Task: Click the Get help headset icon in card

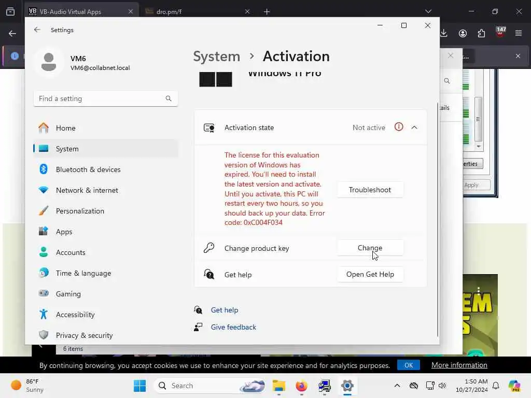Action: 209,274
